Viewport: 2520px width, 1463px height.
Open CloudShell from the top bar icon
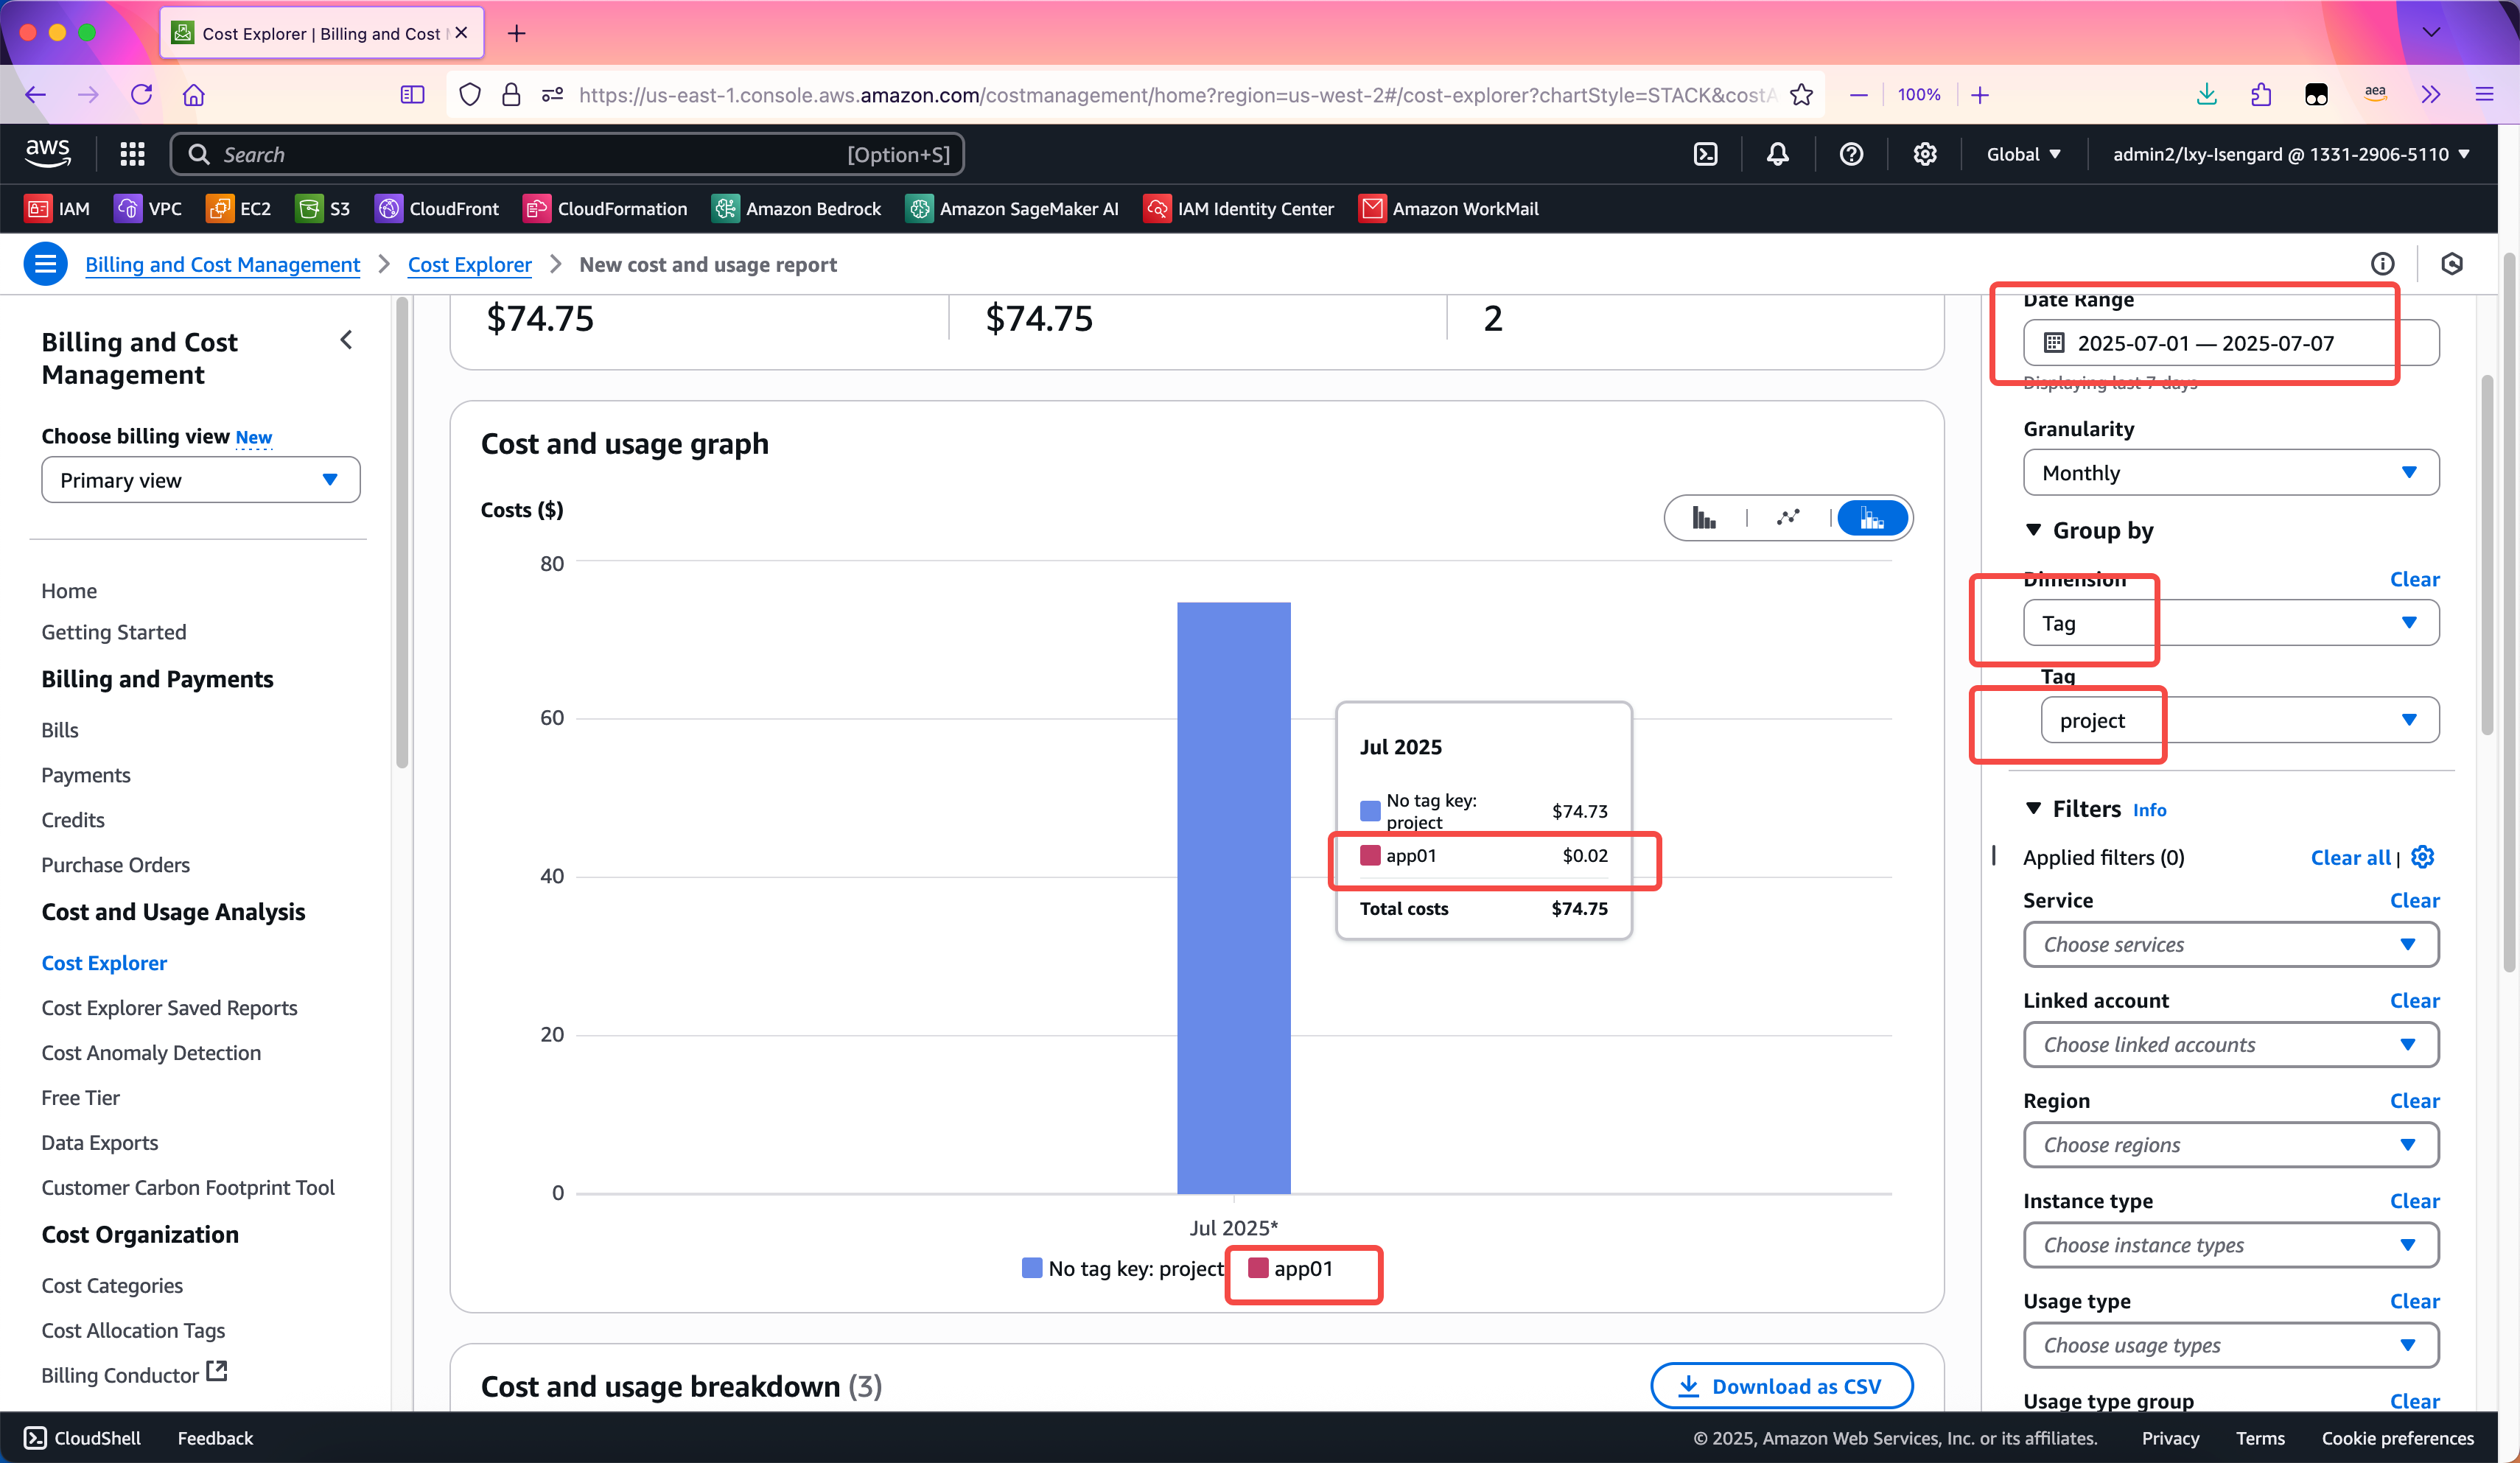(1706, 154)
